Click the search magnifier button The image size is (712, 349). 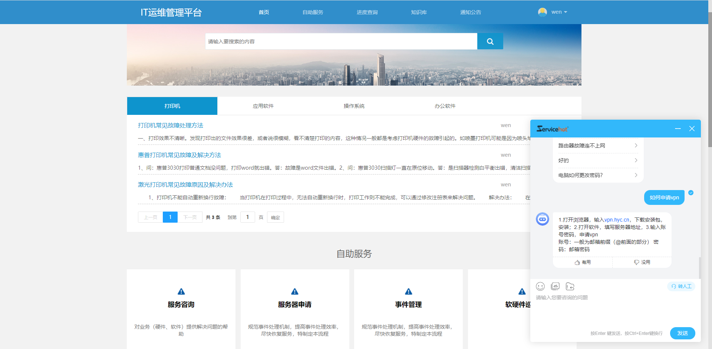[x=490, y=41]
